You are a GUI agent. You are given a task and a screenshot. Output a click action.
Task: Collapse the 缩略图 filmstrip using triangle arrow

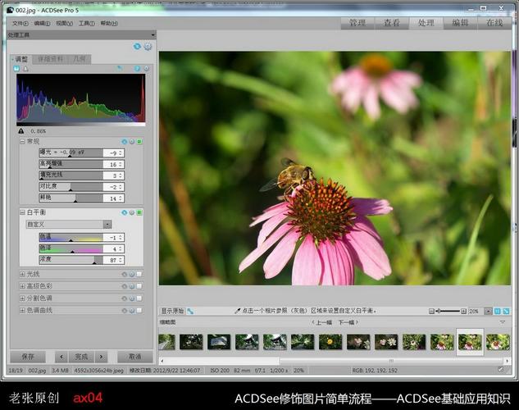(503, 322)
